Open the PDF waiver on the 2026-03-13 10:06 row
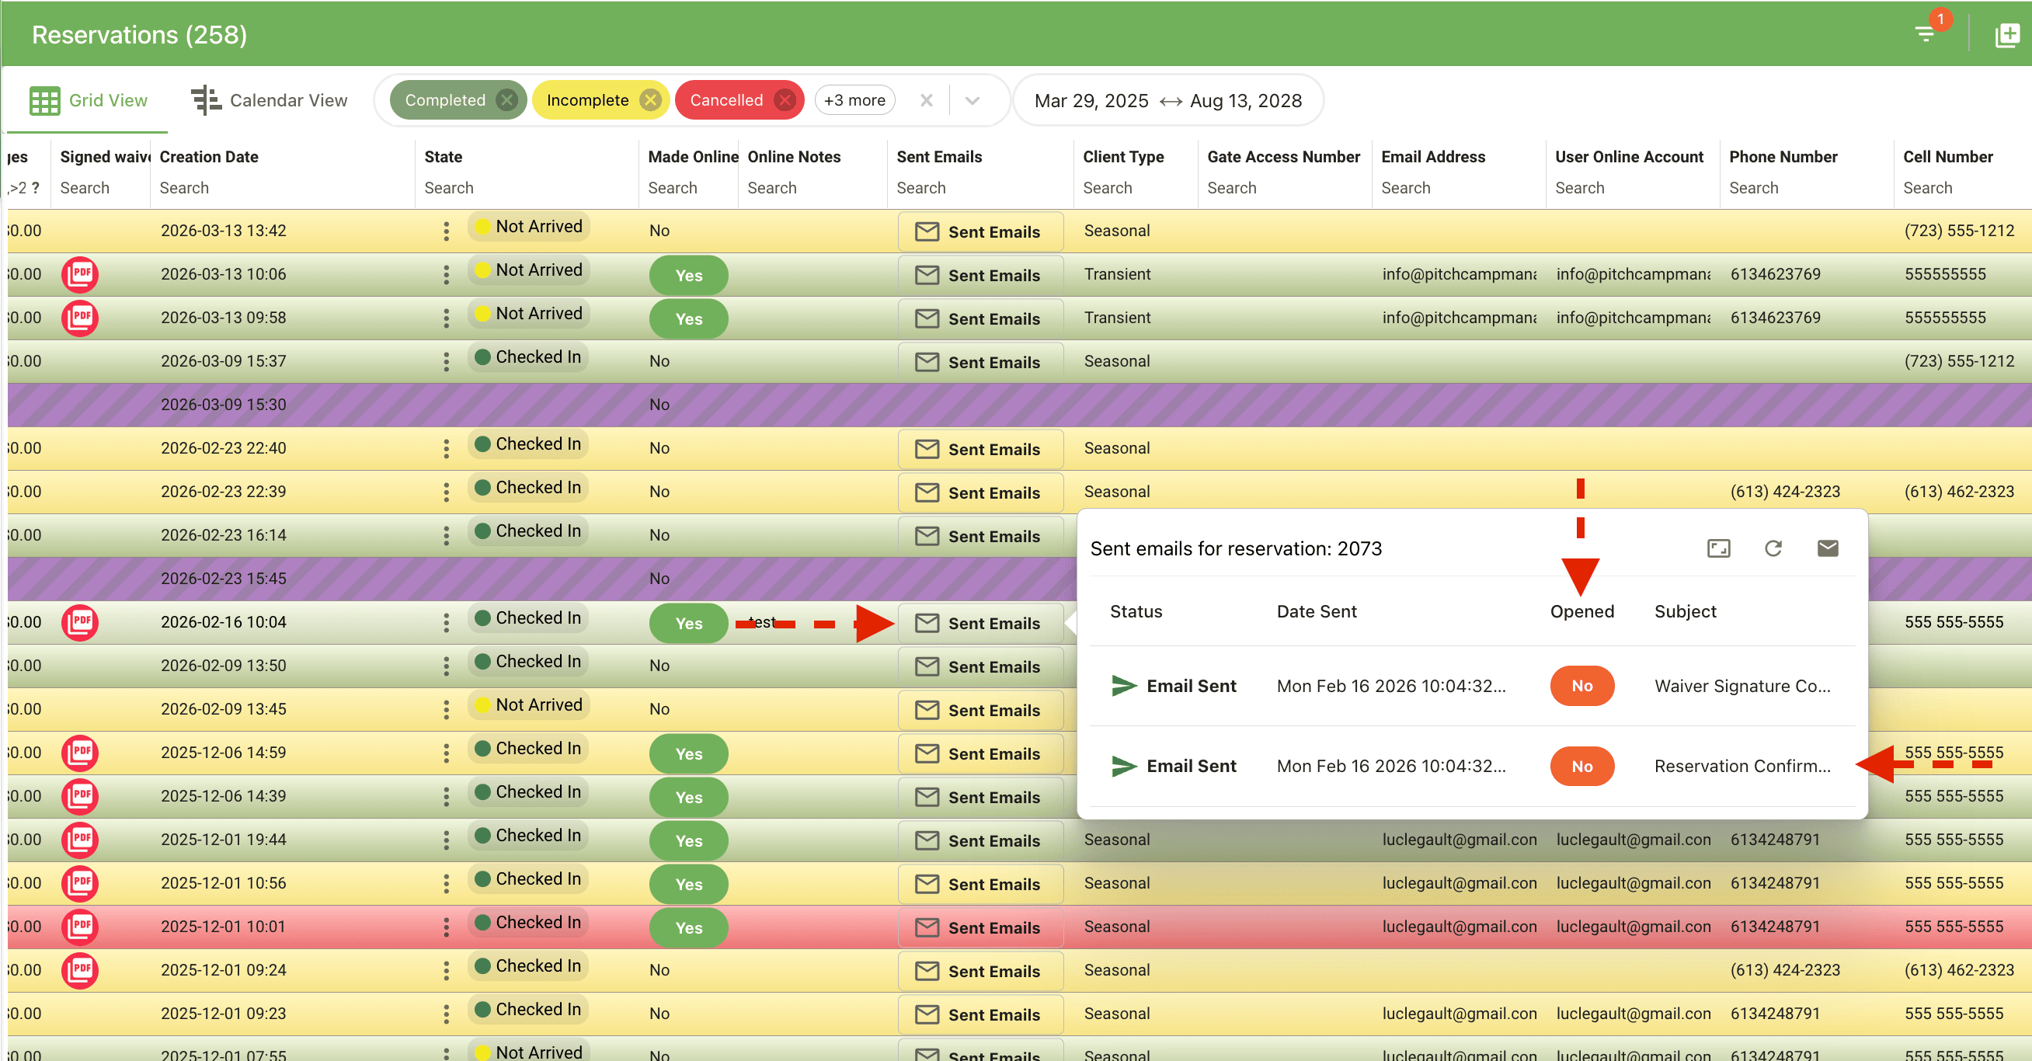Screen dimensions: 2032x1061 (80, 273)
